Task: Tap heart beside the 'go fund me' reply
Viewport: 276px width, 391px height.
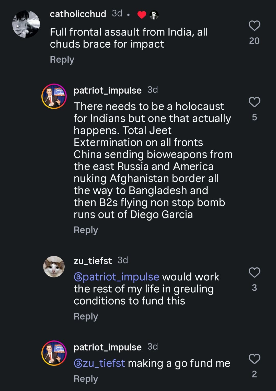Action: 254,359
